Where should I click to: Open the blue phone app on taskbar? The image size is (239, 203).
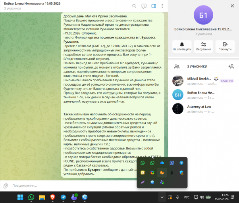tap(85, 197)
